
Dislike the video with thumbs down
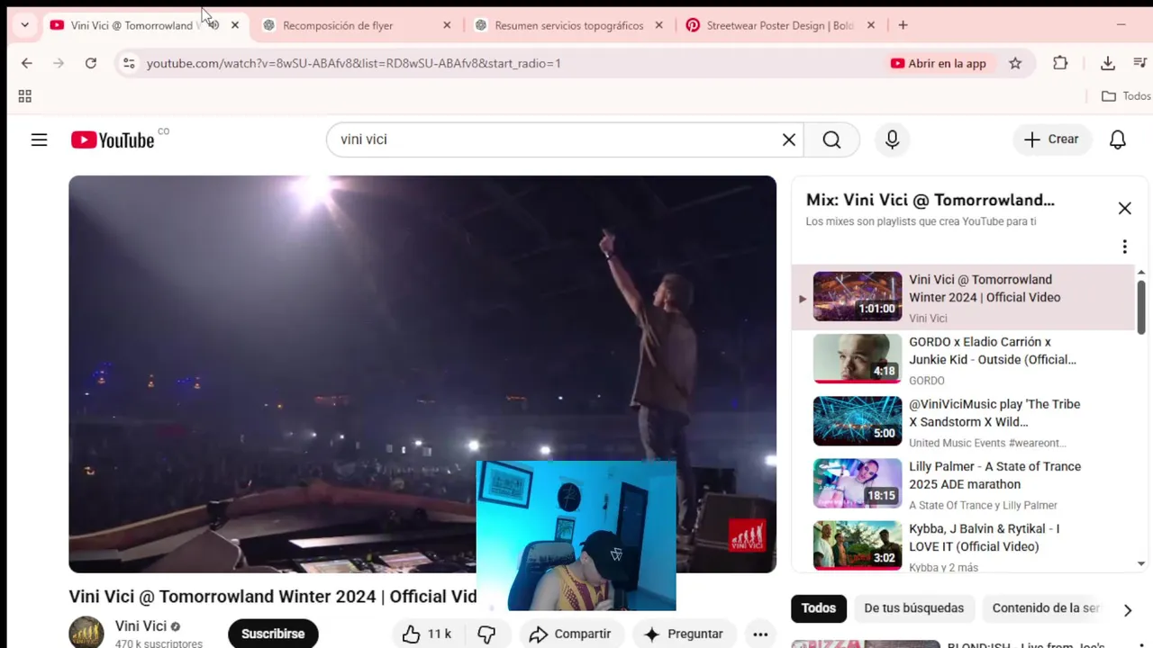(486, 634)
